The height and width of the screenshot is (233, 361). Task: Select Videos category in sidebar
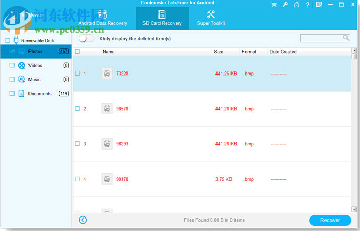36,65
